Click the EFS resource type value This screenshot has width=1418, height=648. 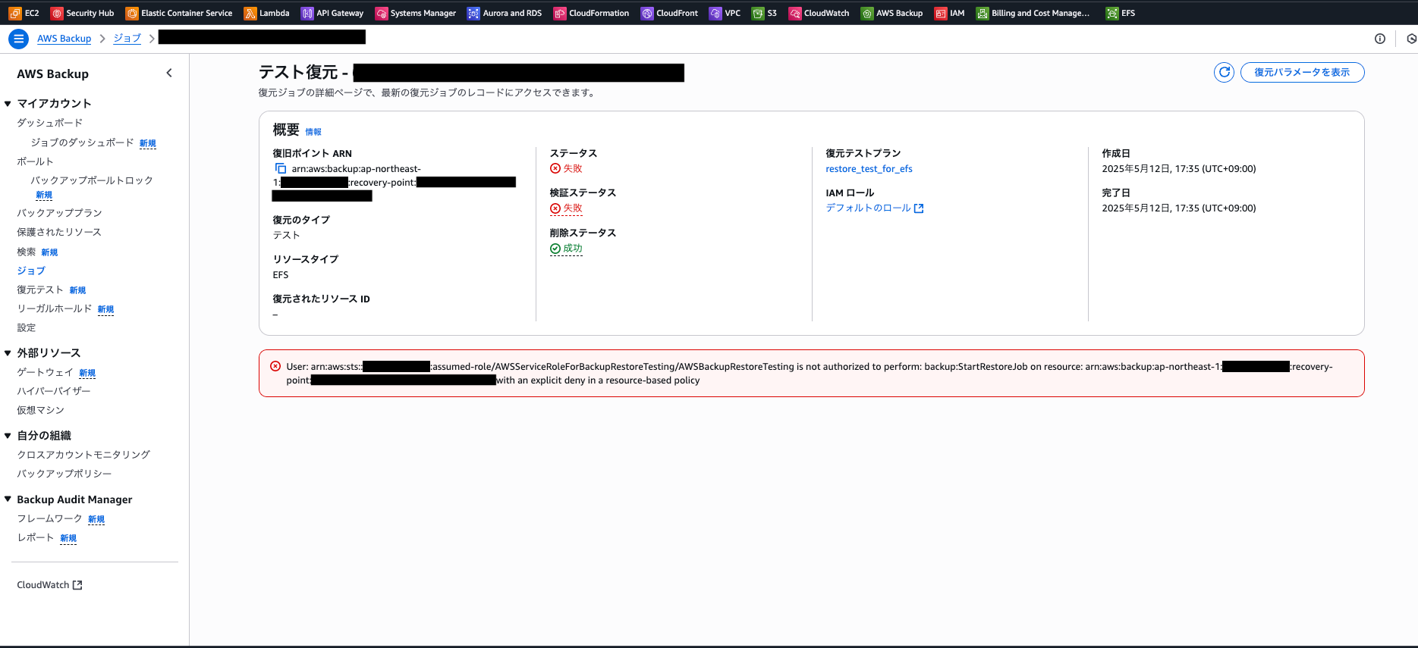pyautogui.click(x=281, y=275)
